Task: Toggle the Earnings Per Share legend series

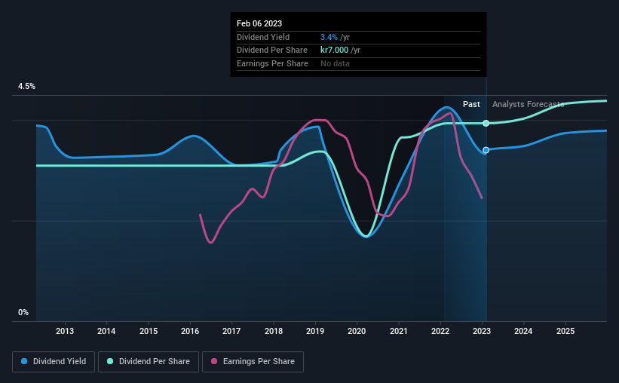Action: pyautogui.click(x=253, y=362)
